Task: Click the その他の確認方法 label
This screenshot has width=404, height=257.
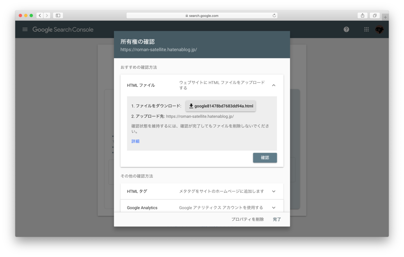Action: tap(137, 176)
